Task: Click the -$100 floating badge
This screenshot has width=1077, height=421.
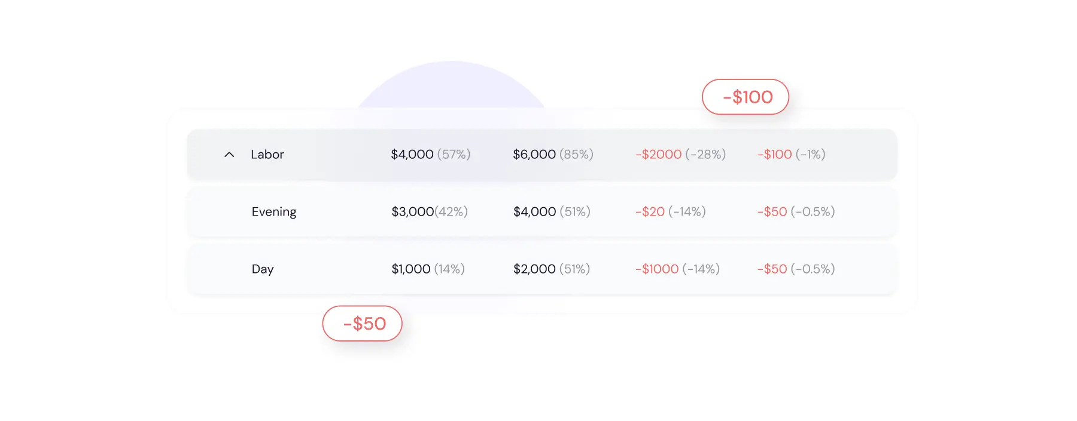Action: click(746, 97)
